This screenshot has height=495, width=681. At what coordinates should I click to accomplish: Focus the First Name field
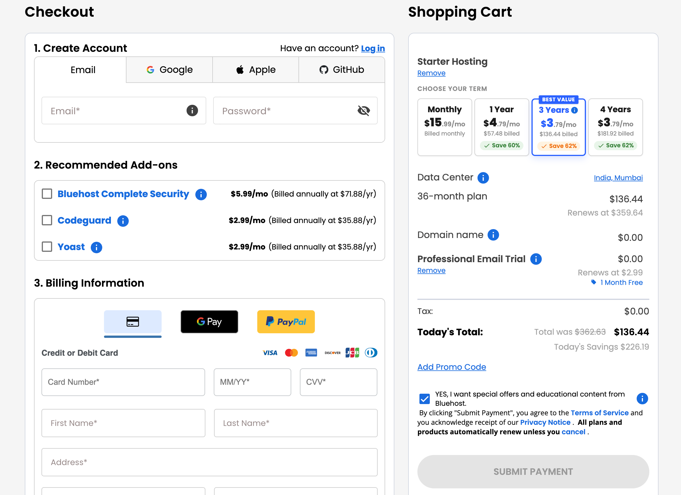(123, 423)
